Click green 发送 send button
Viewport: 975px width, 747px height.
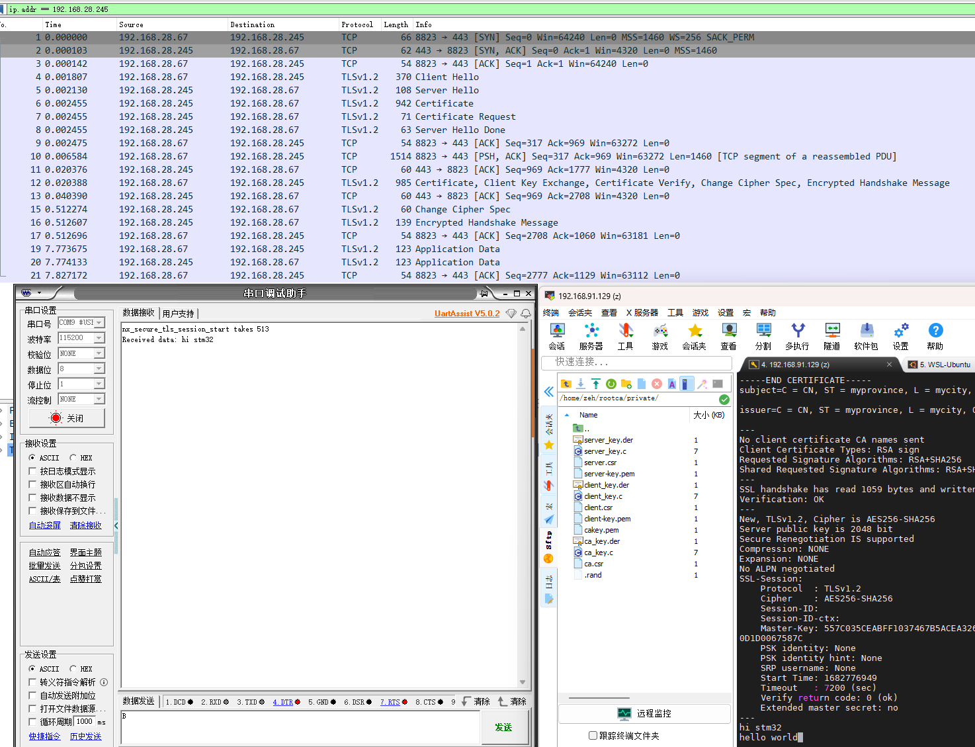[503, 727]
